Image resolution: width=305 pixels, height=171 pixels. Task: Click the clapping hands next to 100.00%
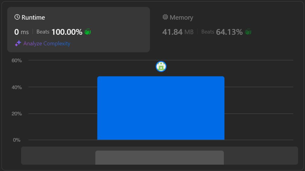87,32
